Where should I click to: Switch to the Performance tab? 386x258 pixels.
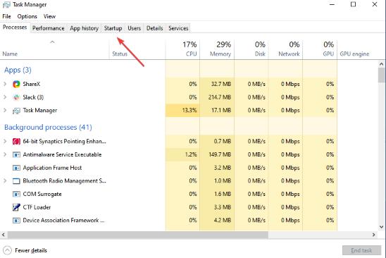click(x=48, y=28)
